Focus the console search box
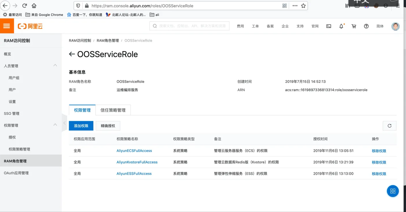Image resolution: width=406 pixels, height=212 pixels. click(189, 26)
